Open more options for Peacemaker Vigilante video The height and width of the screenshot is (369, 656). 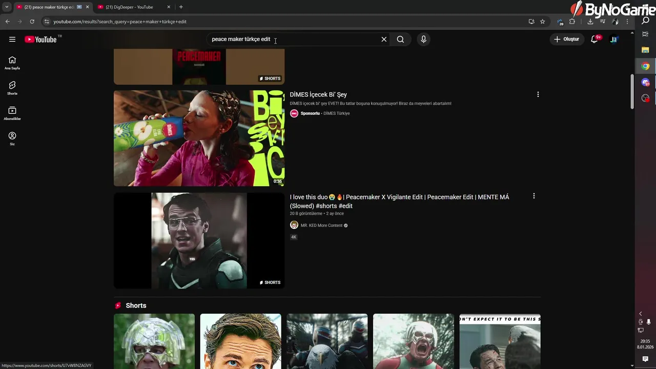[x=534, y=196]
